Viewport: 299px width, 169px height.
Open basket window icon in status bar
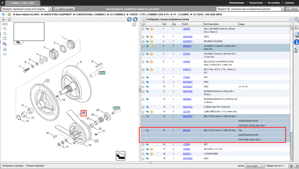point(291,166)
